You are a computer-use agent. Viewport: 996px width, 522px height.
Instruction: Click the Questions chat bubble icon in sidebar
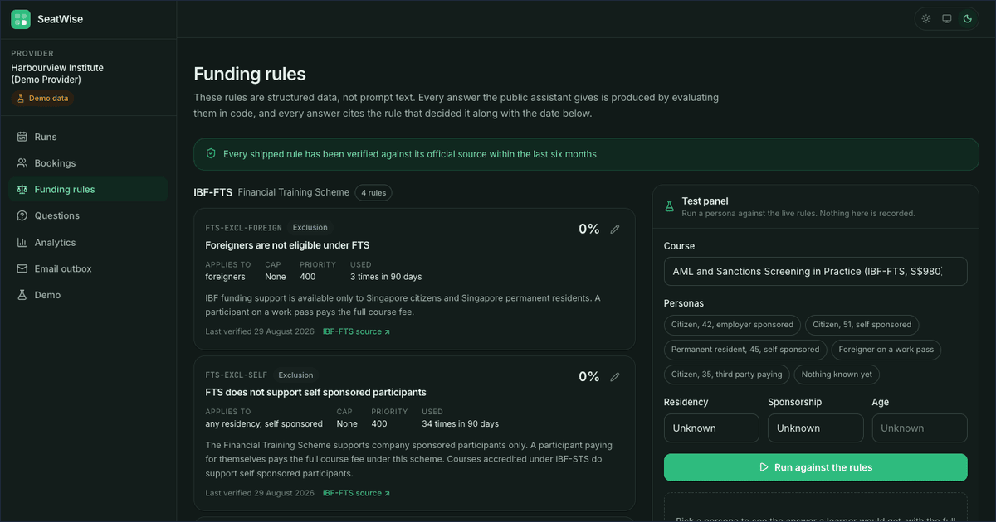coord(22,215)
